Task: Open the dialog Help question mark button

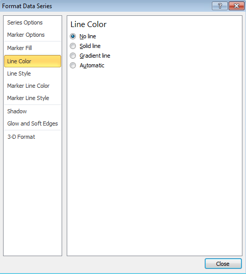Action: coord(220,6)
